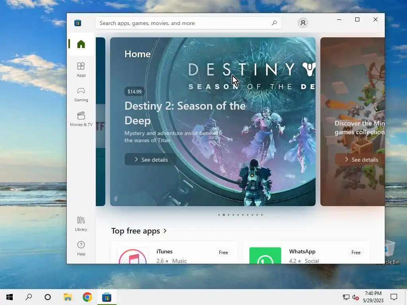
Task: Open Cortana from the taskbar
Action: (48, 297)
